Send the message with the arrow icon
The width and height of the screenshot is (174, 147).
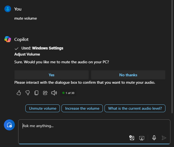164,138
